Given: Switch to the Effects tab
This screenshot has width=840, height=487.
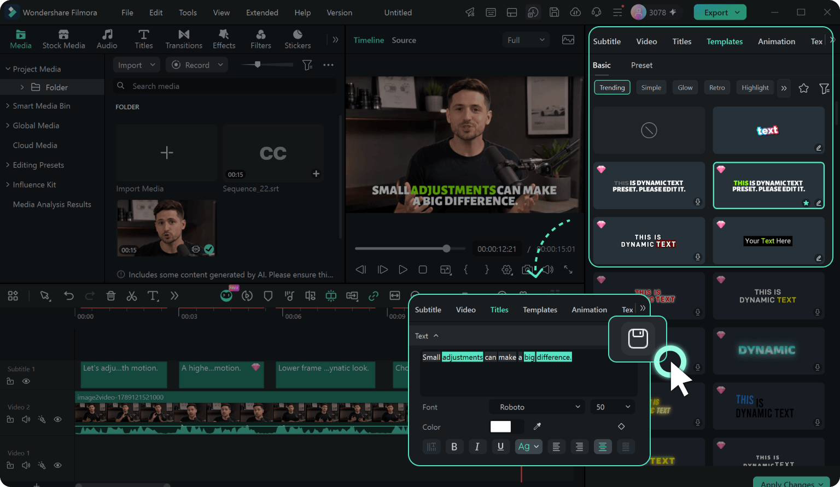Looking at the screenshot, I should (x=224, y=39).
